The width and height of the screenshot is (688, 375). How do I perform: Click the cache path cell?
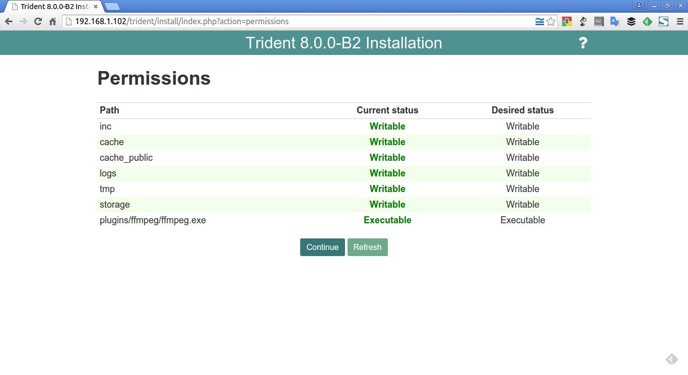(112, 142)
